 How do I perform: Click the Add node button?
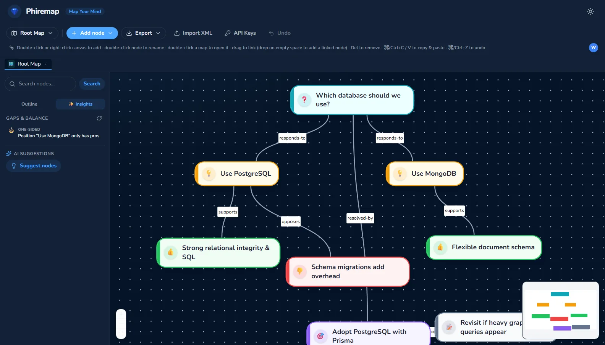point(92,33)
